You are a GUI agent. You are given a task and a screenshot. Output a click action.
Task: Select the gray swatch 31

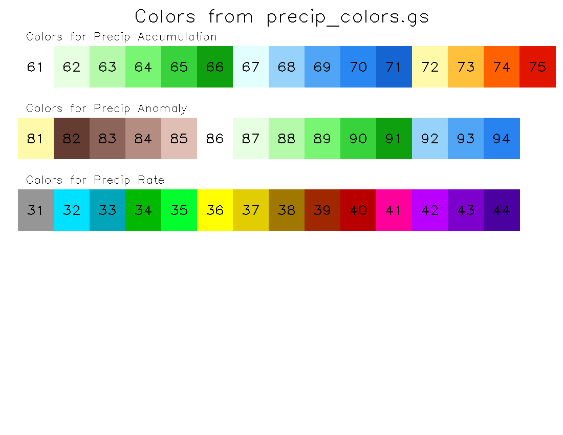36,210
